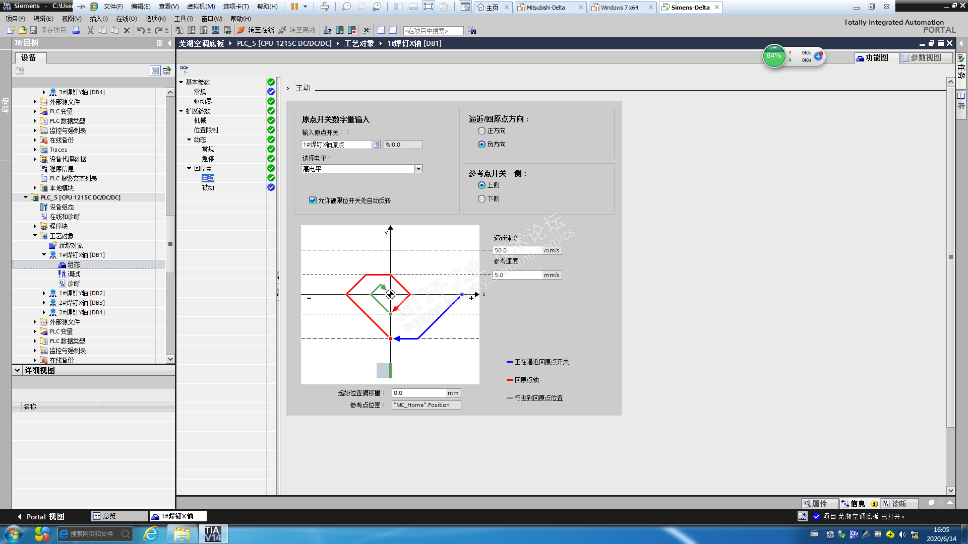Viewport: 968px width, 544px height.
Task: Click the Go online (转至在线) icon
Action: click(x=241, y=30)
